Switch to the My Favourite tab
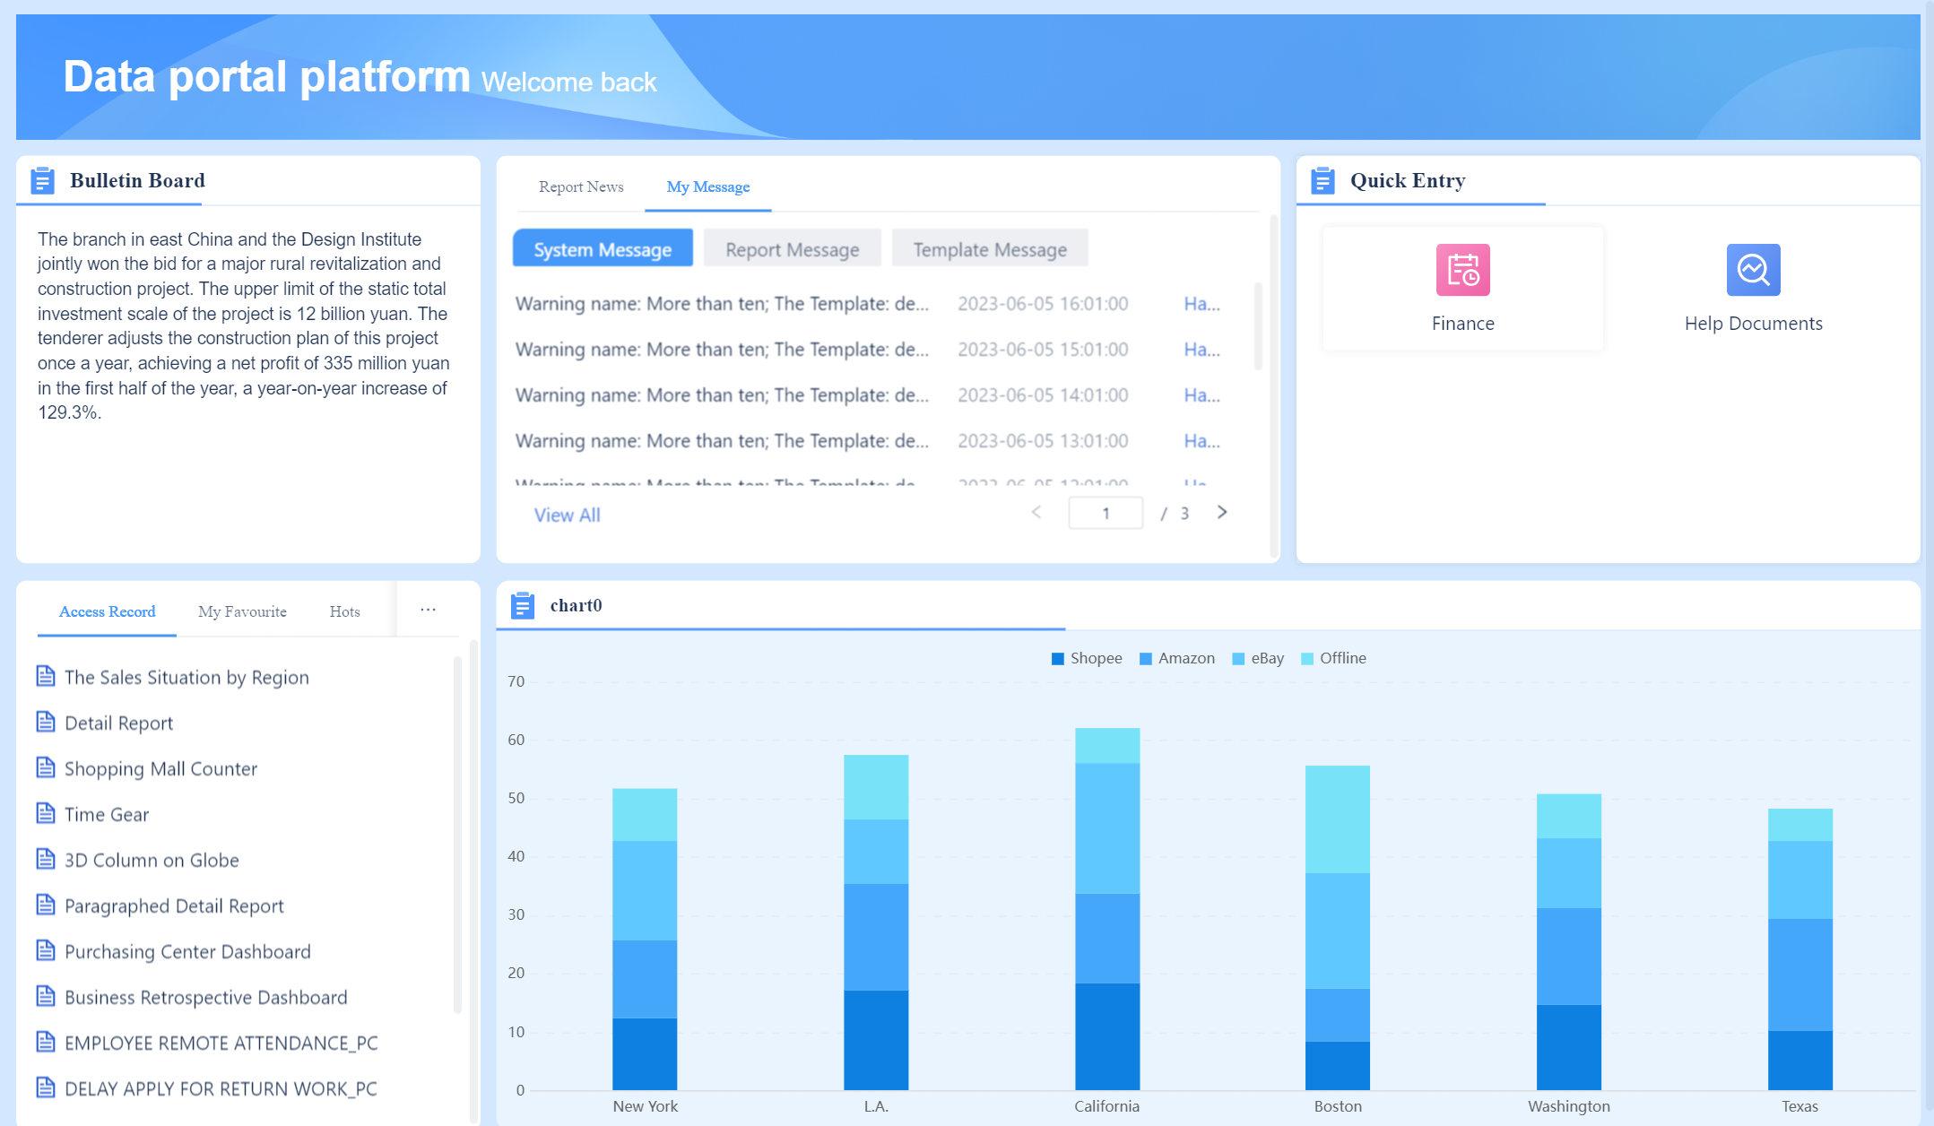This screenshot has width=1934, height=1126. (241, 611)
